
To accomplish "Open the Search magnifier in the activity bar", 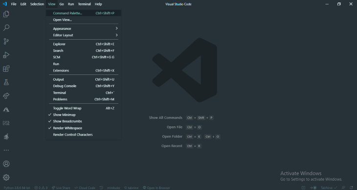I will pos(6,28).
